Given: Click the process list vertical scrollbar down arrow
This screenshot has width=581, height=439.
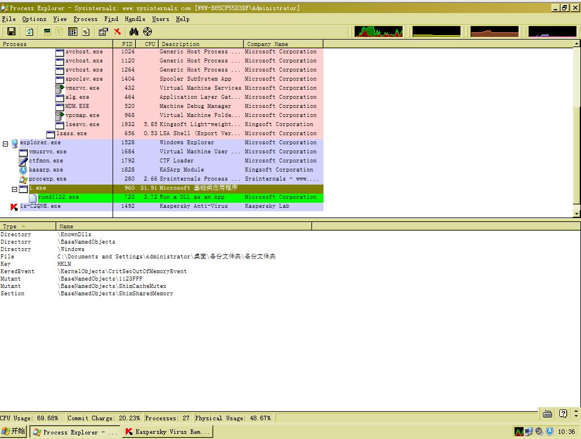Looking at the screenshot, I should (577, 214).
